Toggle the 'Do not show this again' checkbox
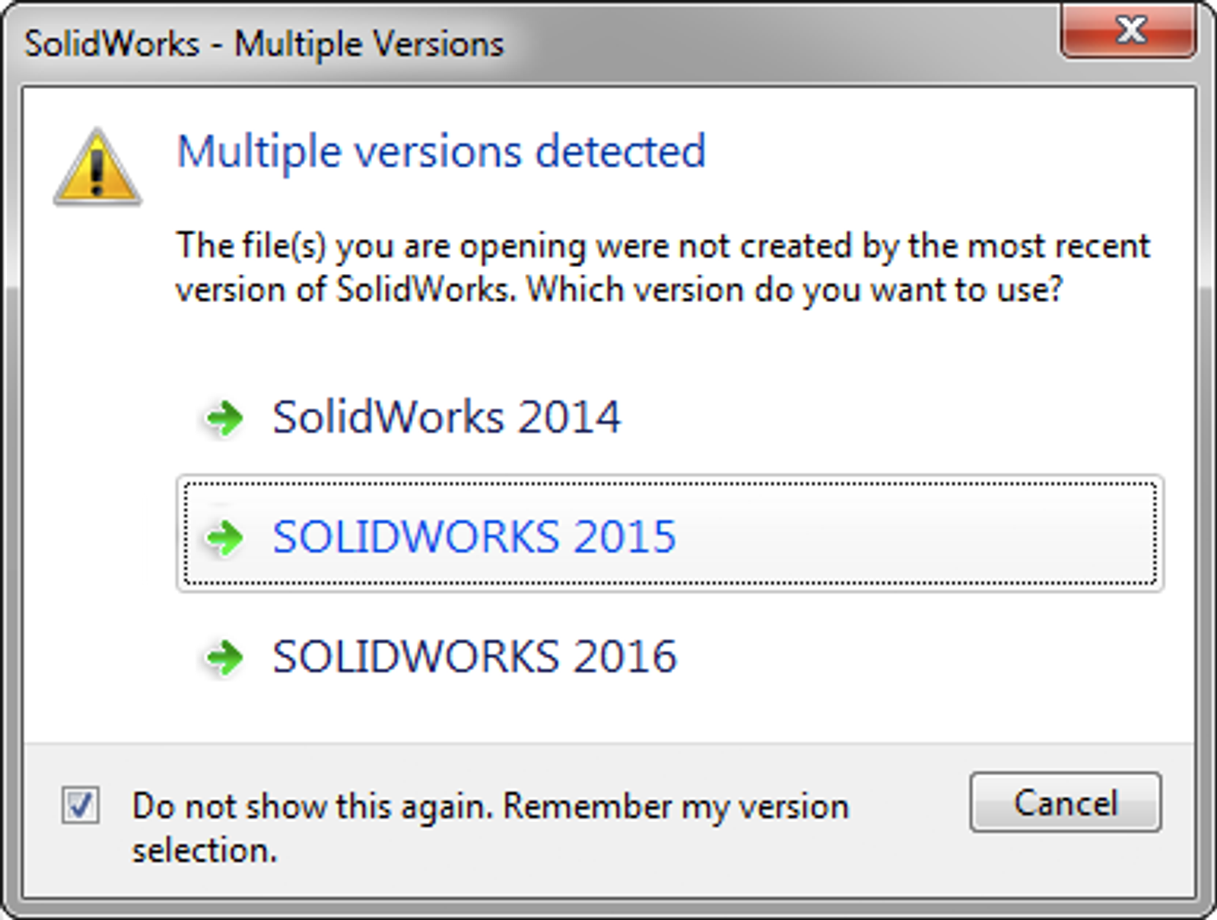1217x920 pixels. pos(81,806)
